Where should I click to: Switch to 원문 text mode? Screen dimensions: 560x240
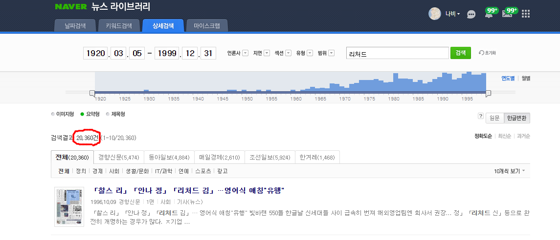pyautogui.click(x=494, y=118)
